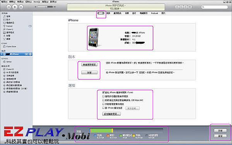Switch to album list view, the second view button

181,7
